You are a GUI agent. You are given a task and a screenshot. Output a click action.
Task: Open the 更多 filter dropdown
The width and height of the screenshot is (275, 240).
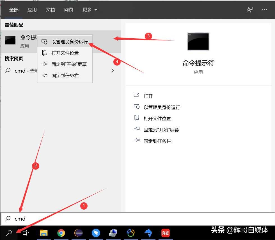coord(90,9)
